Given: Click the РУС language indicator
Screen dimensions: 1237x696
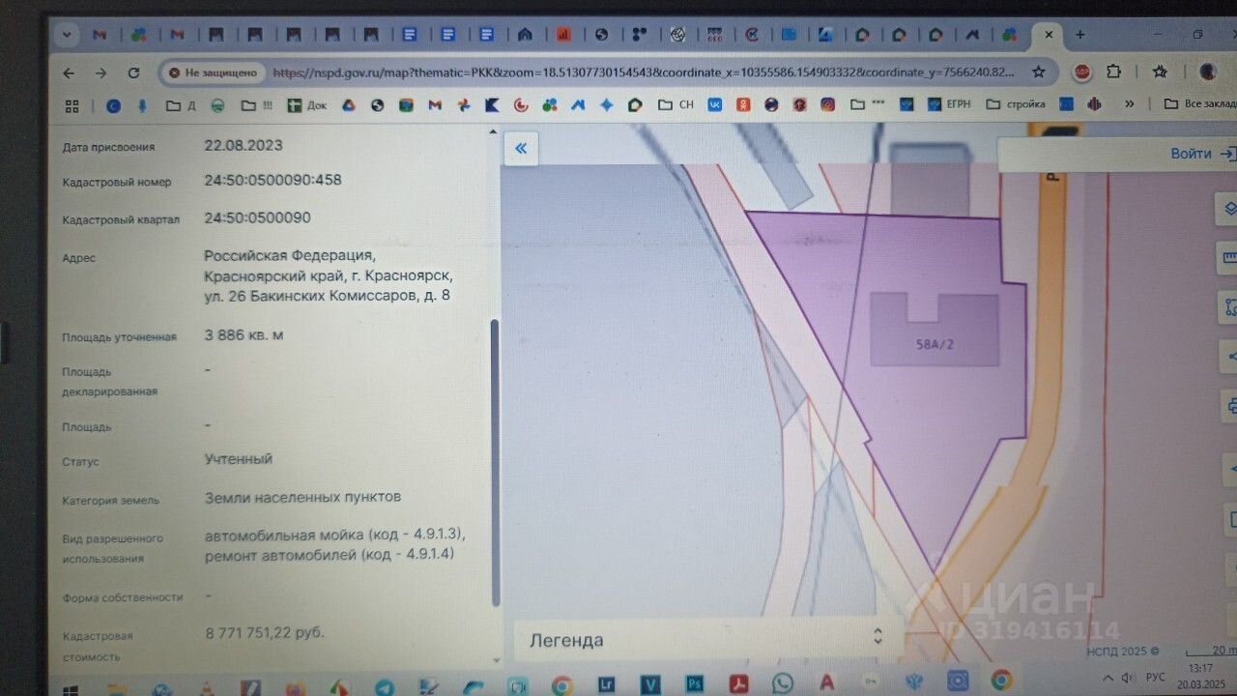Looking at the screenshot, I should click(x=1155, y=677).
